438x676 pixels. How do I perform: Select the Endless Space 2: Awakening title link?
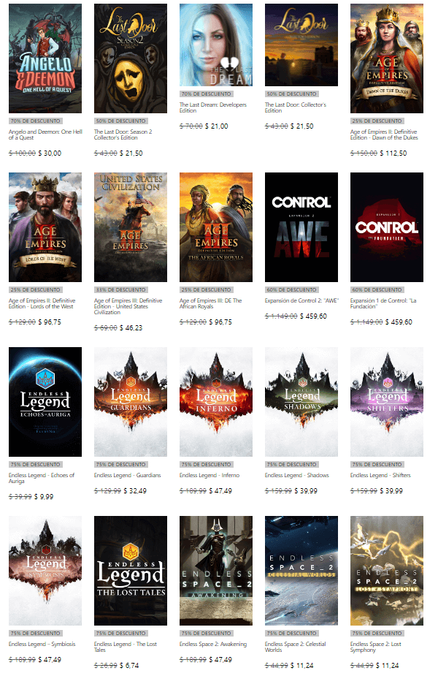213,644
